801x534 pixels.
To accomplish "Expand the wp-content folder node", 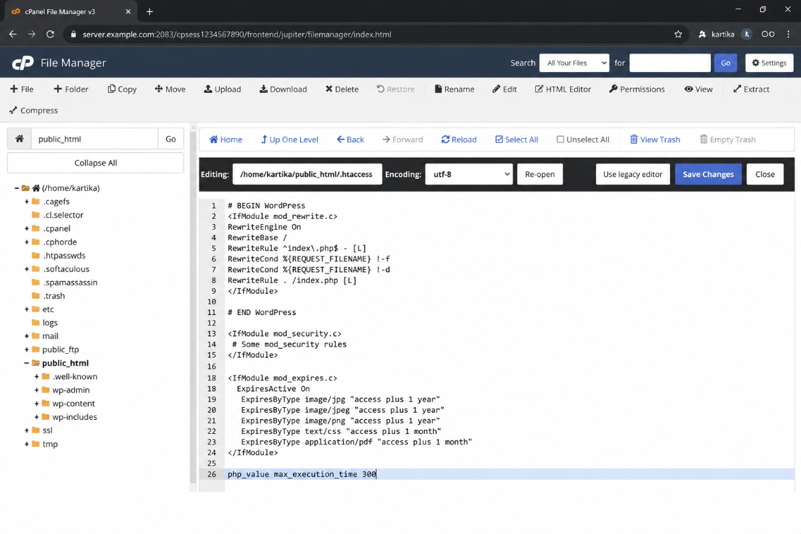I will click(x=37, y=403).
